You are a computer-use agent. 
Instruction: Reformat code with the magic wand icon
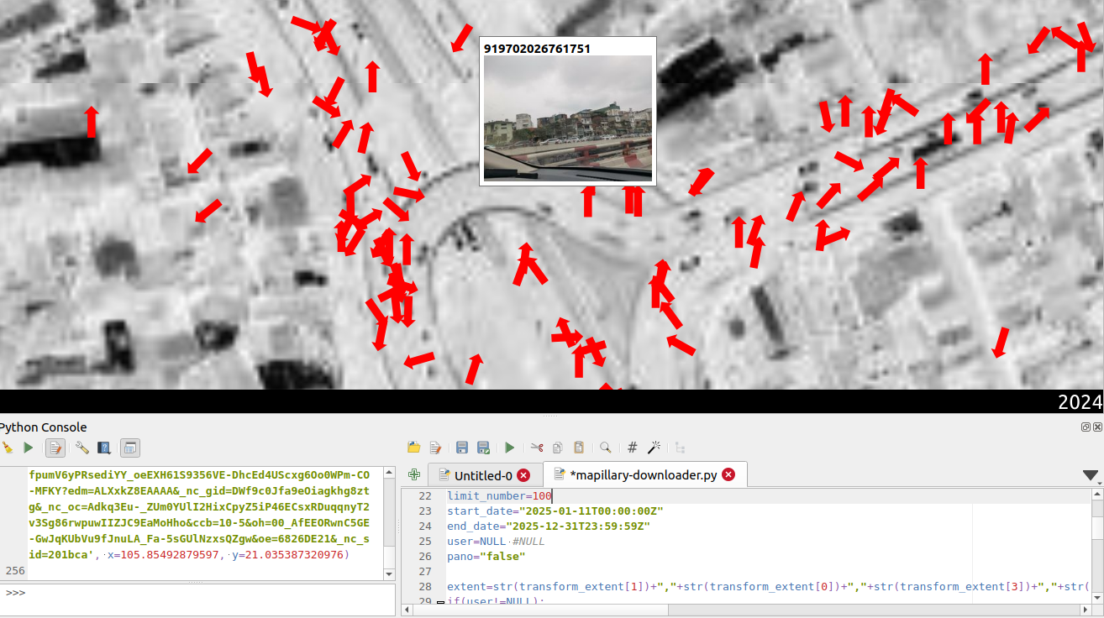click(x=655, y=448)
